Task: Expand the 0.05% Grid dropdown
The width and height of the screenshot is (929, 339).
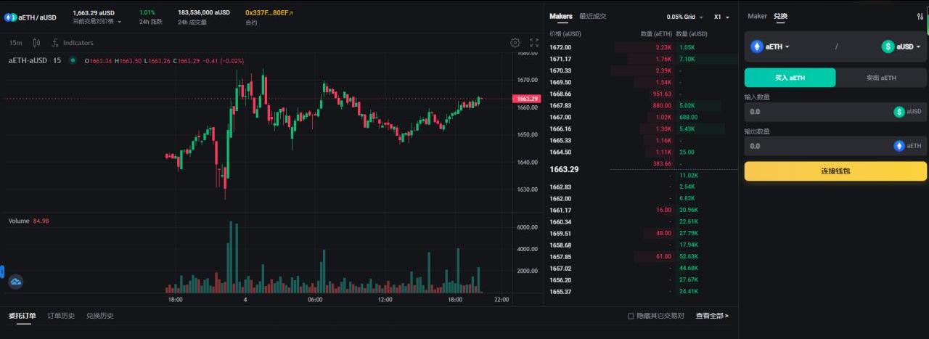Action: pos(684,17)
